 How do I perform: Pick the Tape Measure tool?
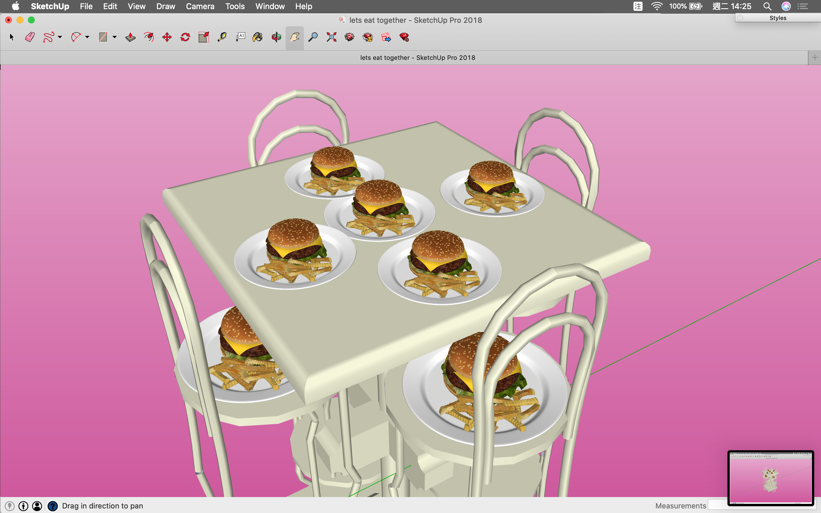point(222,37)
